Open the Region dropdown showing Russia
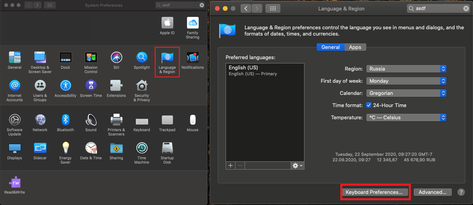 pos(406,69)
